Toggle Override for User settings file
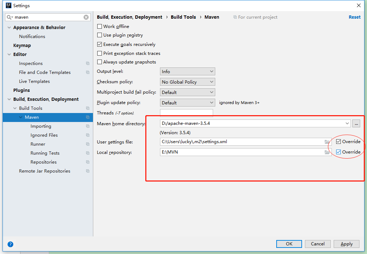 click(338, 142)
